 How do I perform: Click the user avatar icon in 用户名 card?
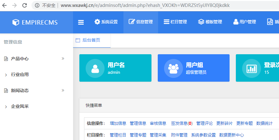click(x=95, y=68)
